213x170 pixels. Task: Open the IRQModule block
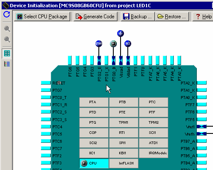tap(153, 153)
